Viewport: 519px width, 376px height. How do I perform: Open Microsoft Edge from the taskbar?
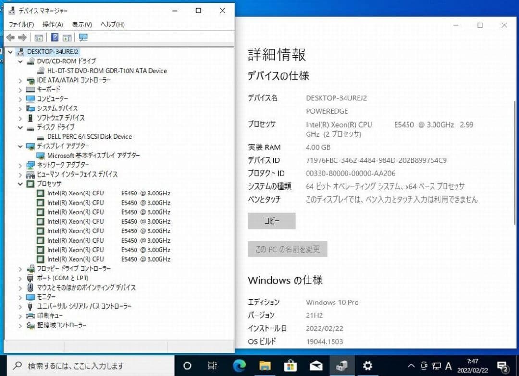click(x=239, y=365)
